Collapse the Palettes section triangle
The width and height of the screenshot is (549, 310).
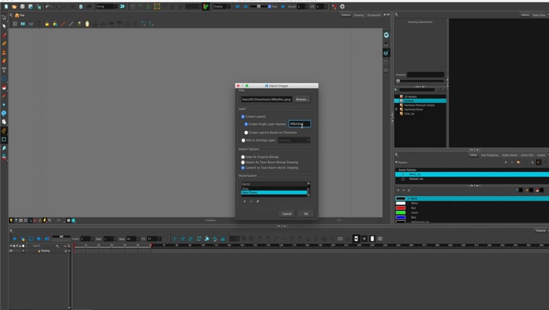coord(396,162)
